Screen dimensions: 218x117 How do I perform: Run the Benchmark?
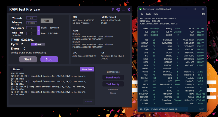coord(113,77)
